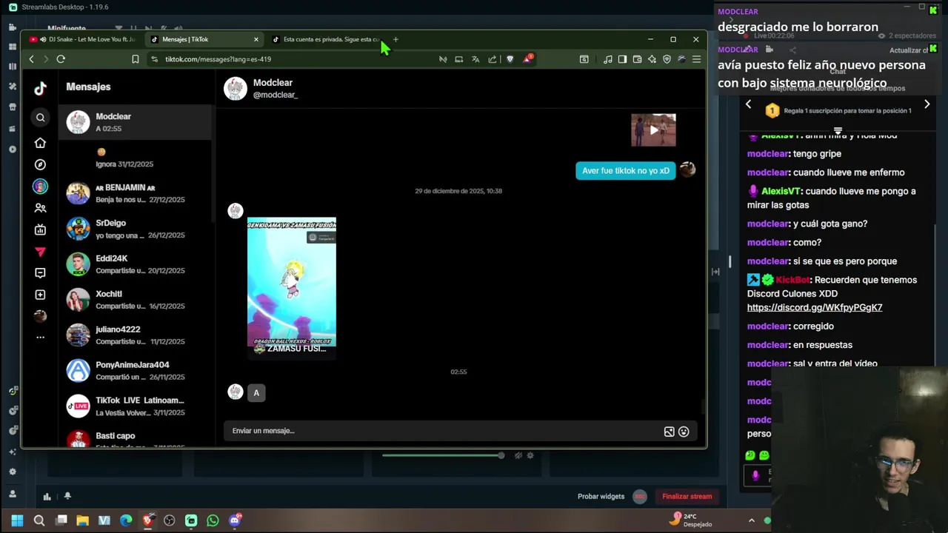Click the 'Probar widgets' button

tap(601, 497)
